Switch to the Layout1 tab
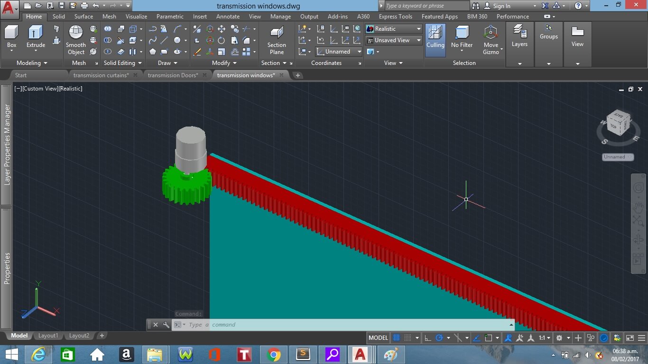The image size is (648, 364). [48, 336]
